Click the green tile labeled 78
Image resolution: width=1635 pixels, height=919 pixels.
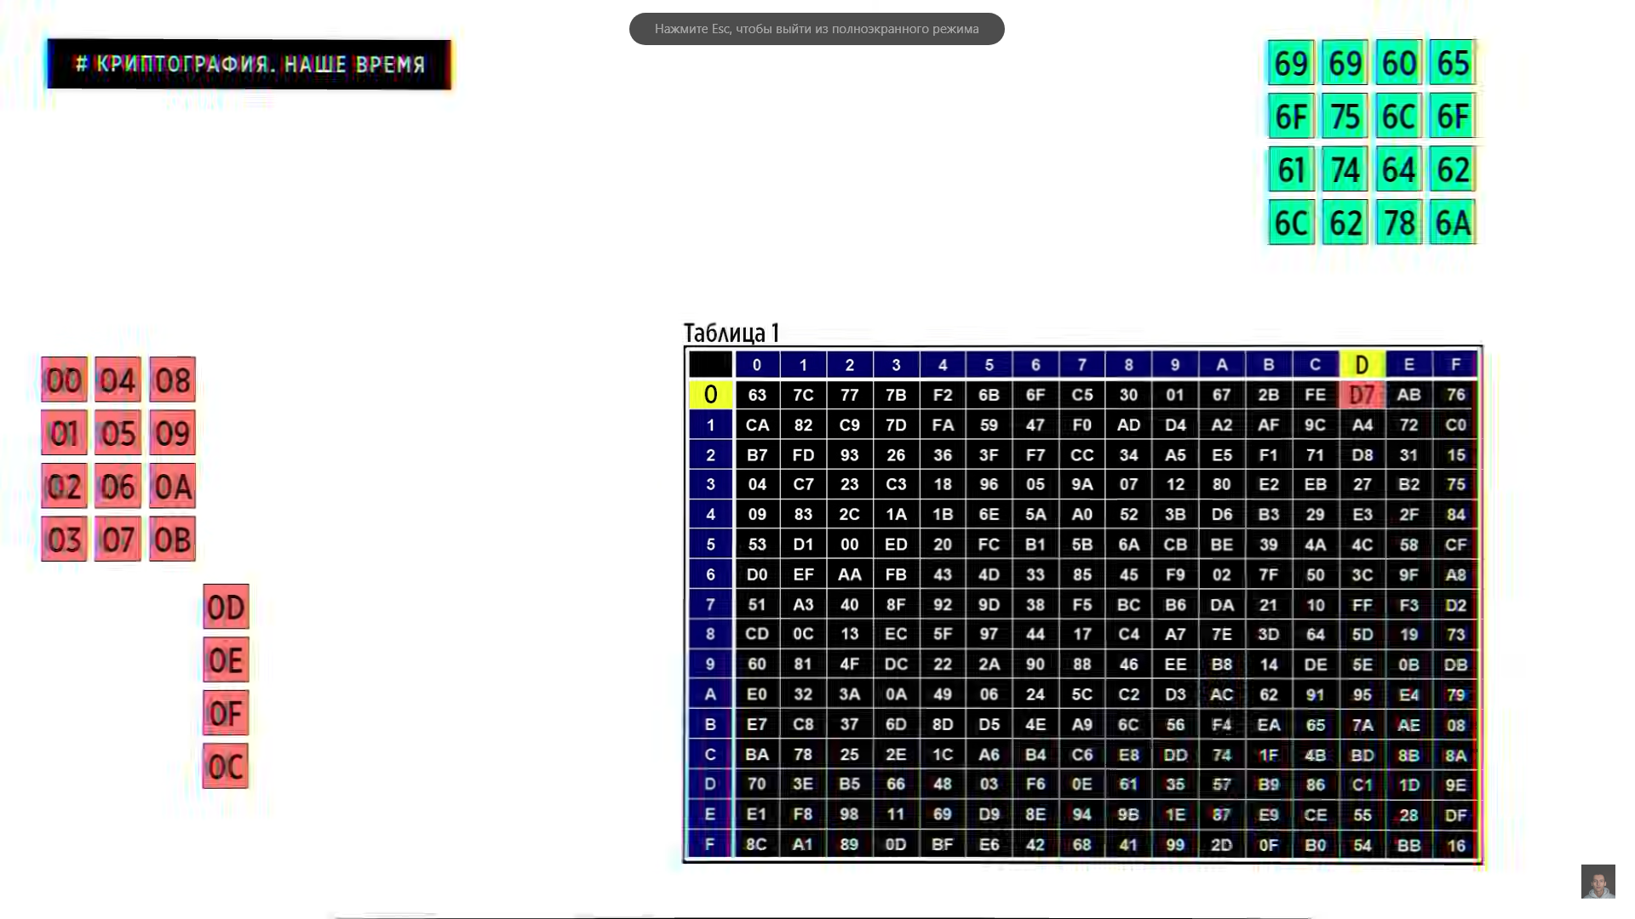pos(1399,223)
